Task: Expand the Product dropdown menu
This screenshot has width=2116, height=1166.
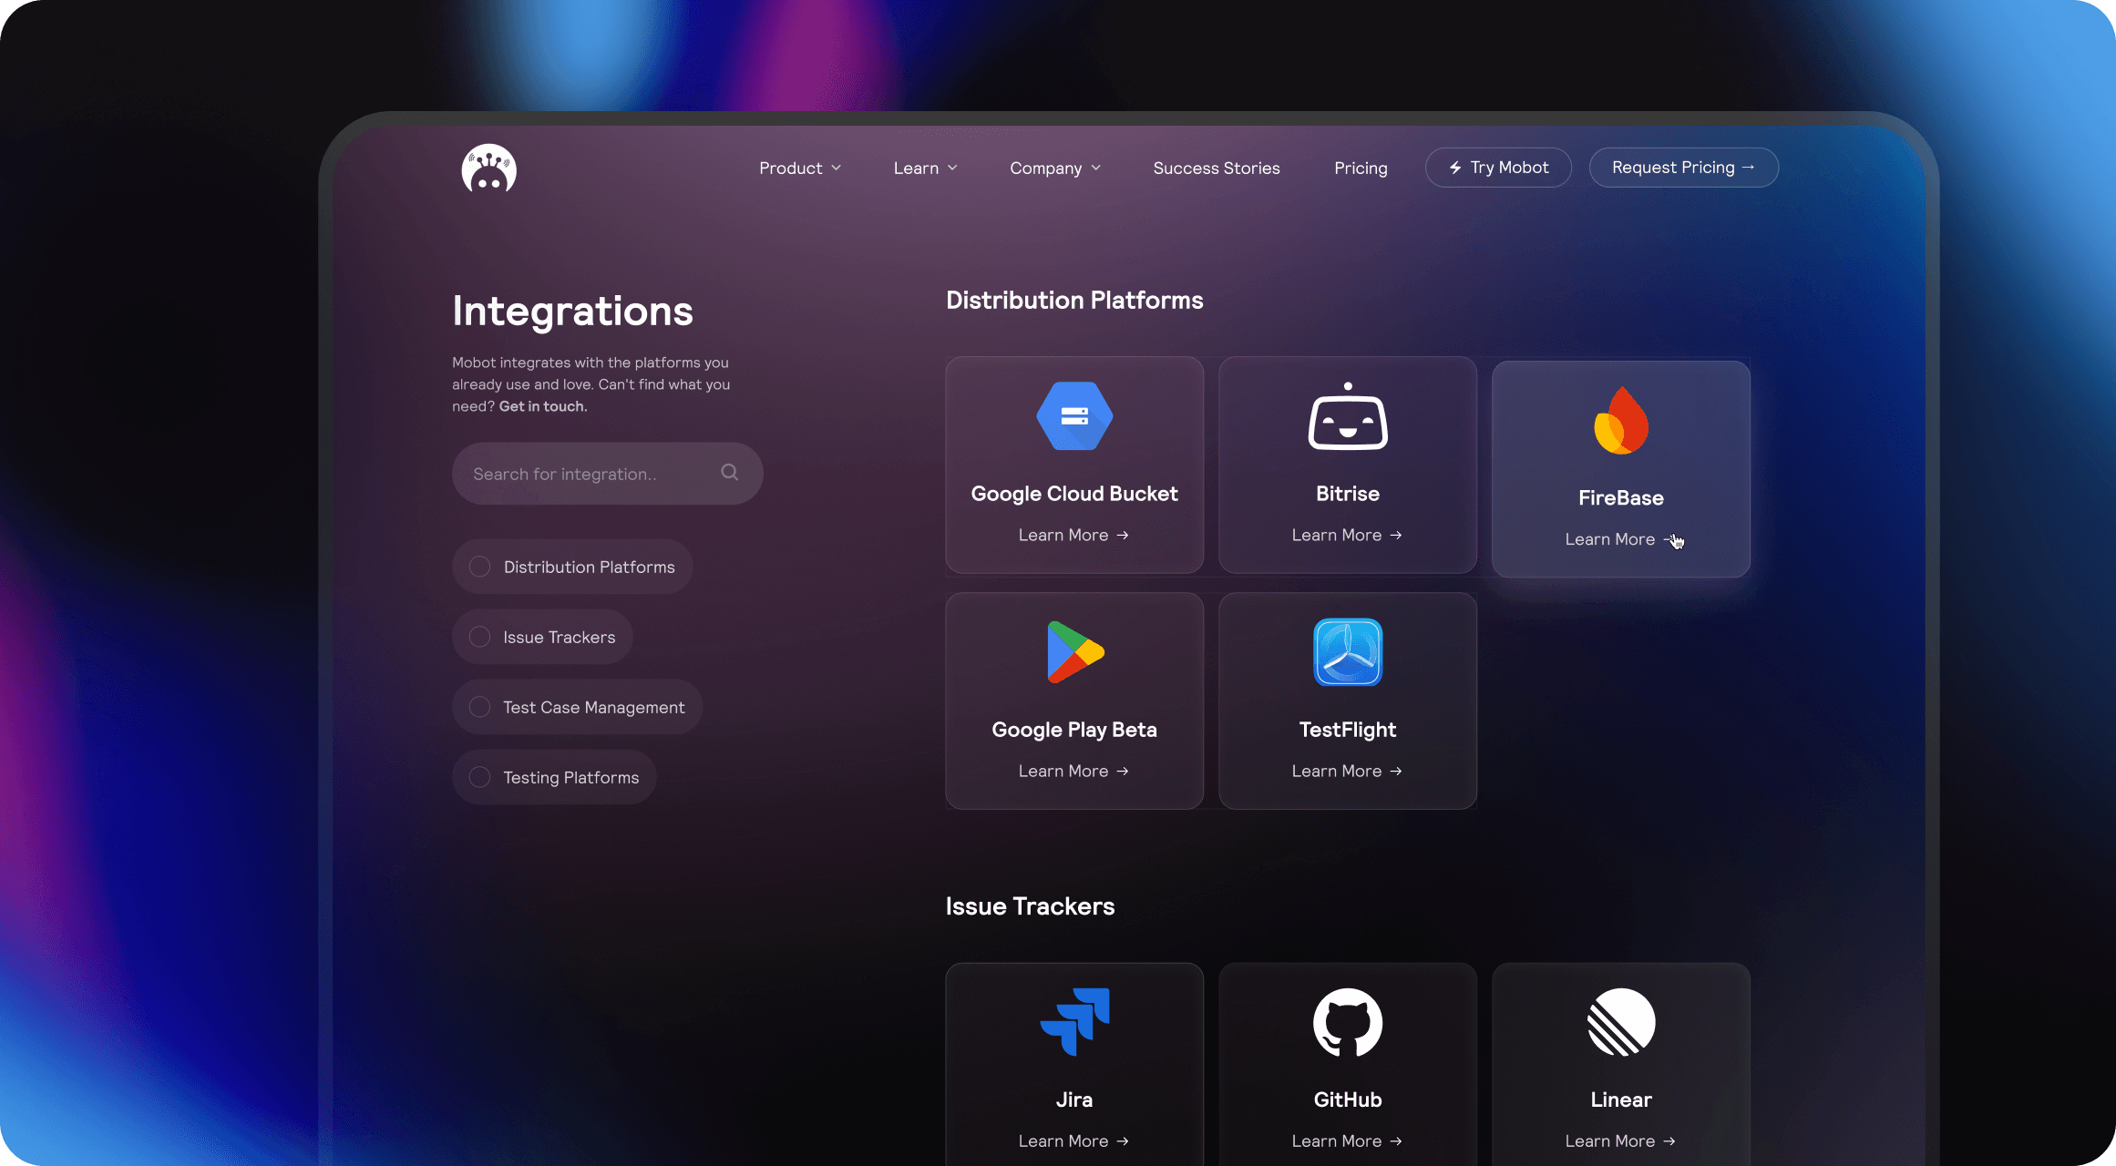Action: pyautogui.click(x=800, y=169)
